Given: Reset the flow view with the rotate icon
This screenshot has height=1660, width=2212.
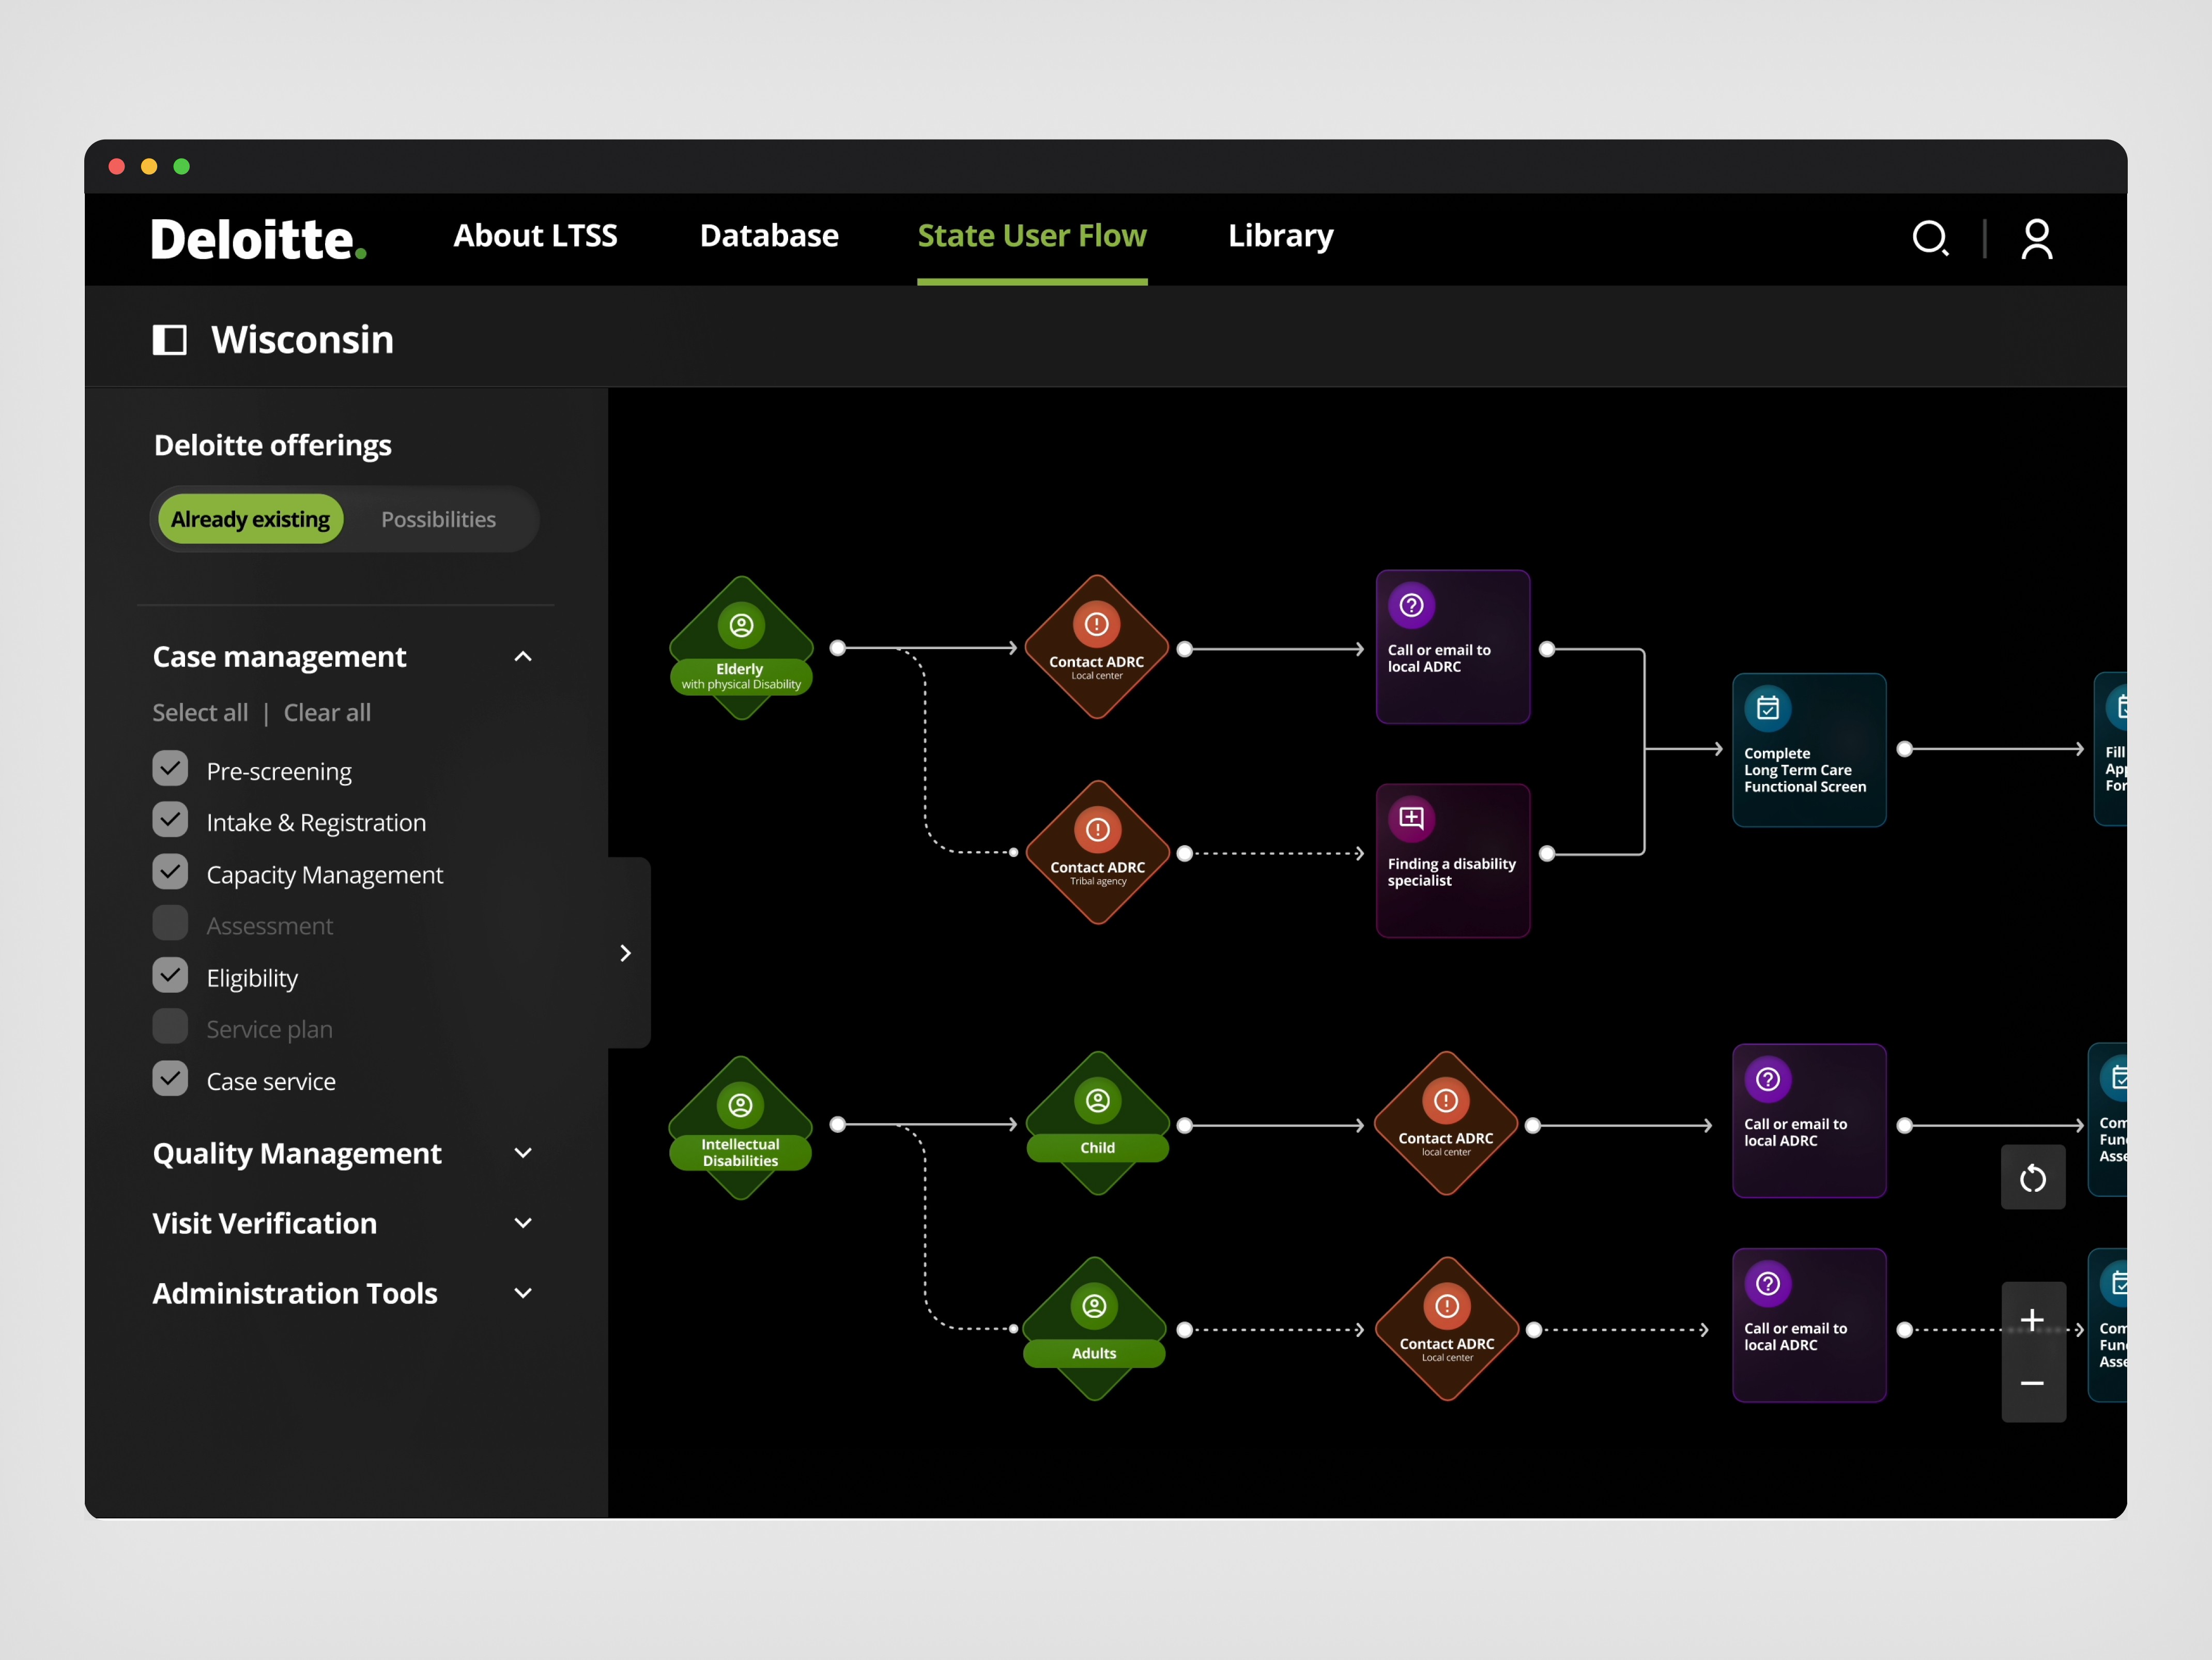Looking at the screenshot, I should click(x=2032, y=1178).
